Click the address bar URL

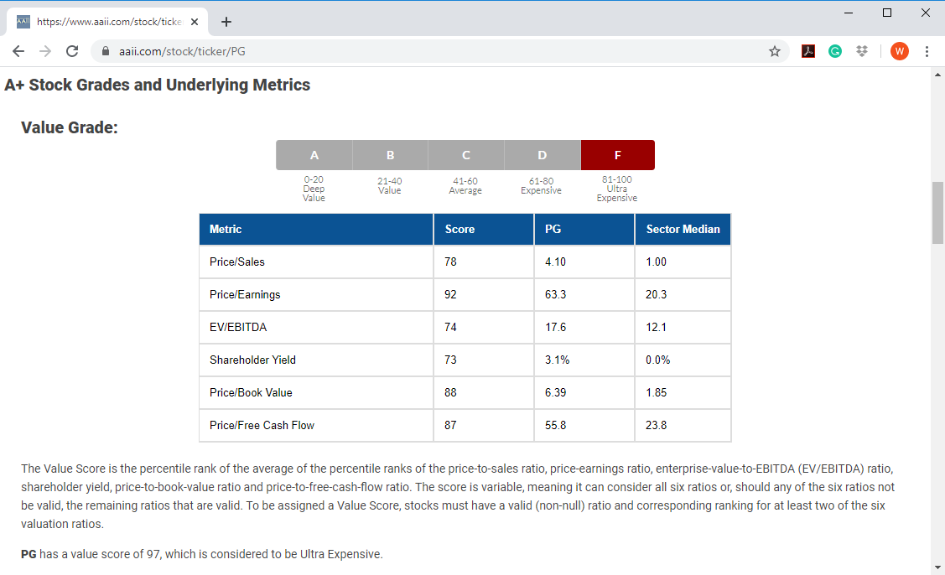click(182, 51)
